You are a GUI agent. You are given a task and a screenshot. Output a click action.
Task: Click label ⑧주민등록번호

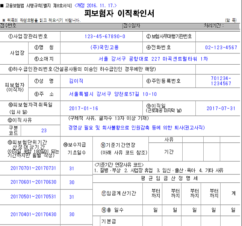(163, 81)
